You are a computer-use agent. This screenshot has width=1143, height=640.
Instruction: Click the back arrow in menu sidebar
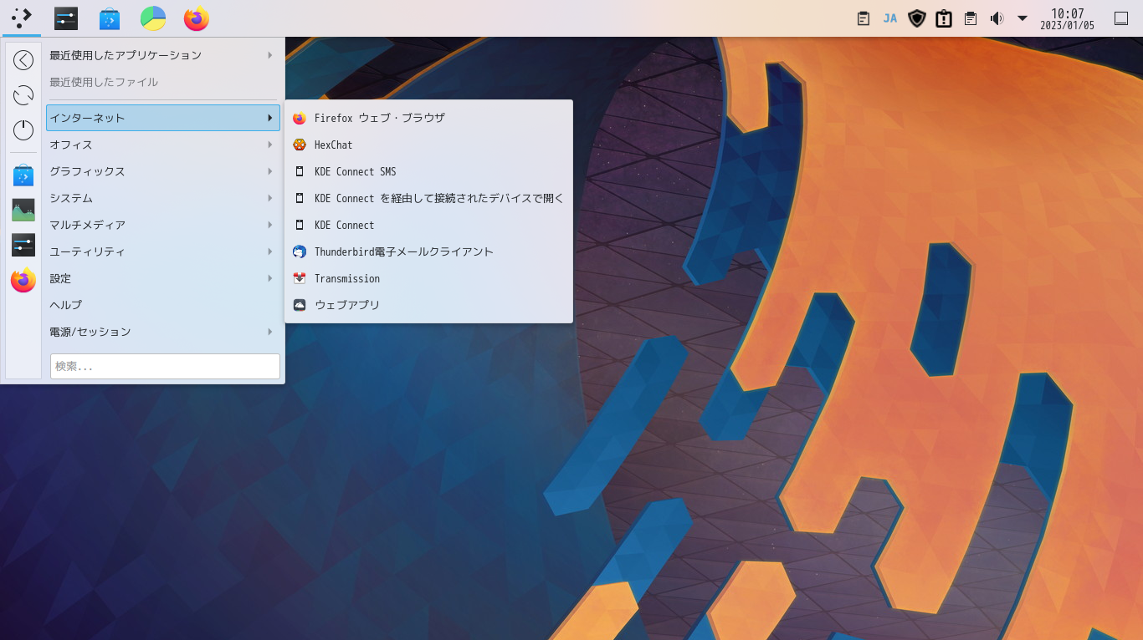click(x=23, y=60)
